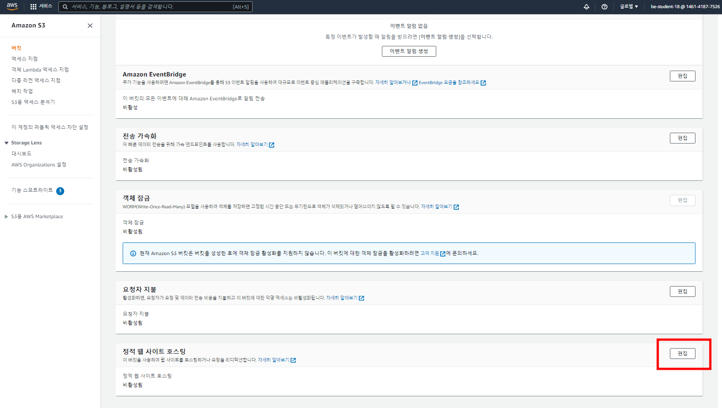
Task: Open 이 계정의 퍼블릭 액세스 차단 설정
Action: tap(50, 127)
